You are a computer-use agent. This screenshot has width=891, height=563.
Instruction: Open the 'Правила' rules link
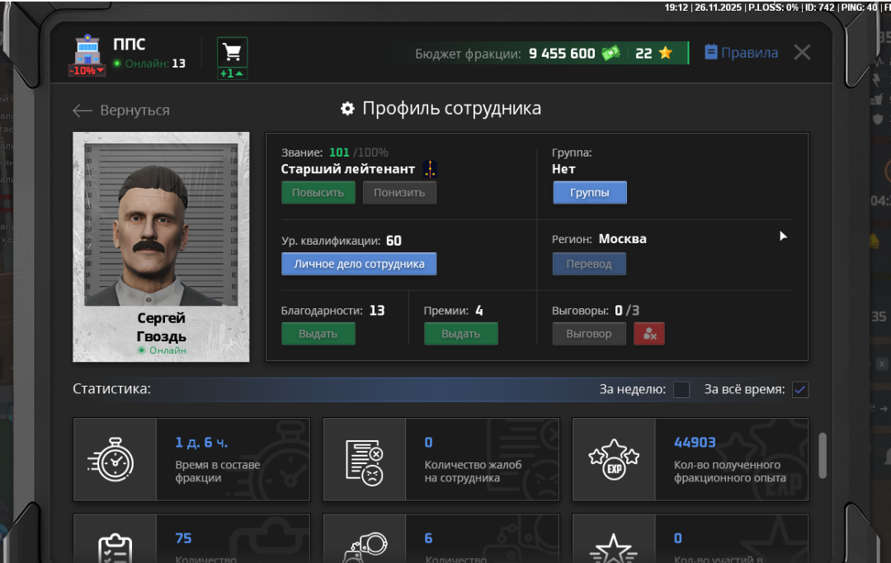click(x=741, y=53)
